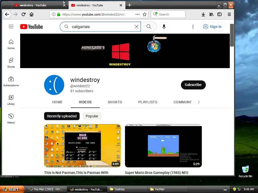
Task: Click the page vertical scrollbar thumb
Action: click(232, 35)
